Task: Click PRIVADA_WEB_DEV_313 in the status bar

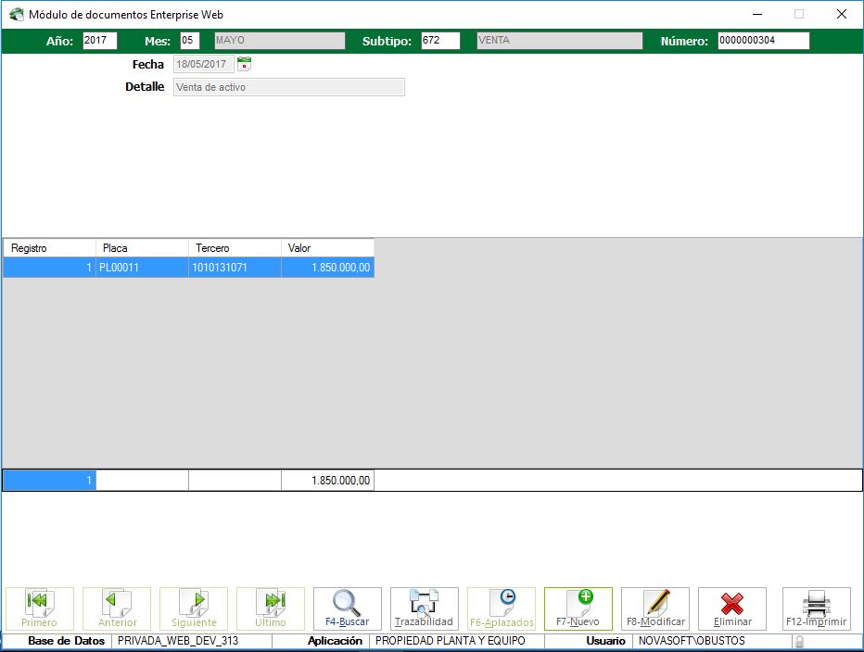Action: pos(178,641)
